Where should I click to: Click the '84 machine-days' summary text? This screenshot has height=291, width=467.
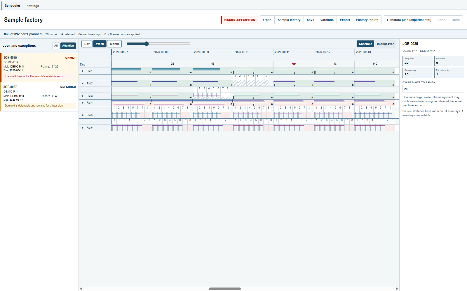90,34
